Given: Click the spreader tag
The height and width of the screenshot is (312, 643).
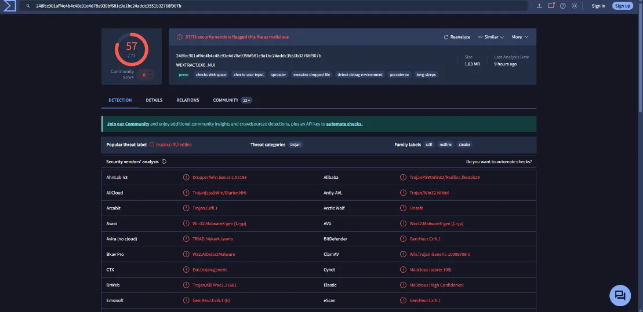Looking at the screenshot, I should (x=278, y=75).
